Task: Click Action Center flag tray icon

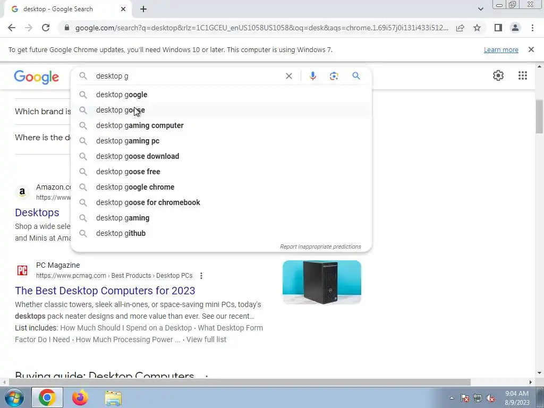Action: [x=465, y=398]
